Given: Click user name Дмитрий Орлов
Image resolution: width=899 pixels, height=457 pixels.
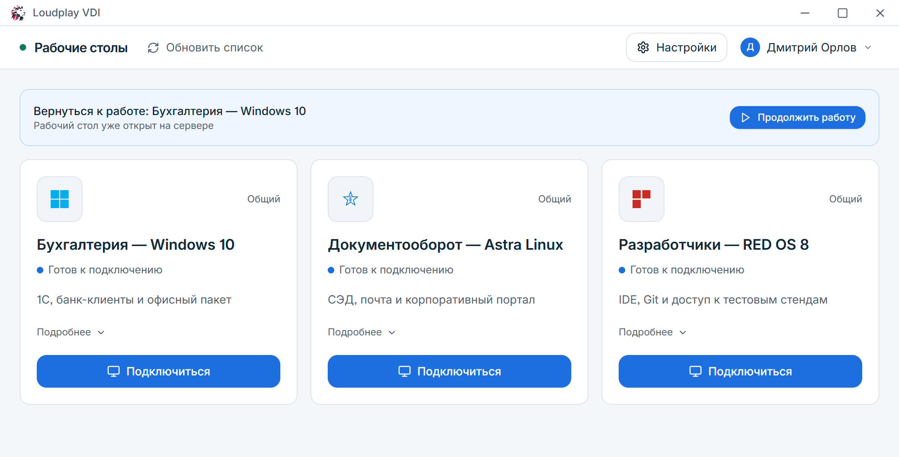Looking at the screenshot, I should click(812, 47).
